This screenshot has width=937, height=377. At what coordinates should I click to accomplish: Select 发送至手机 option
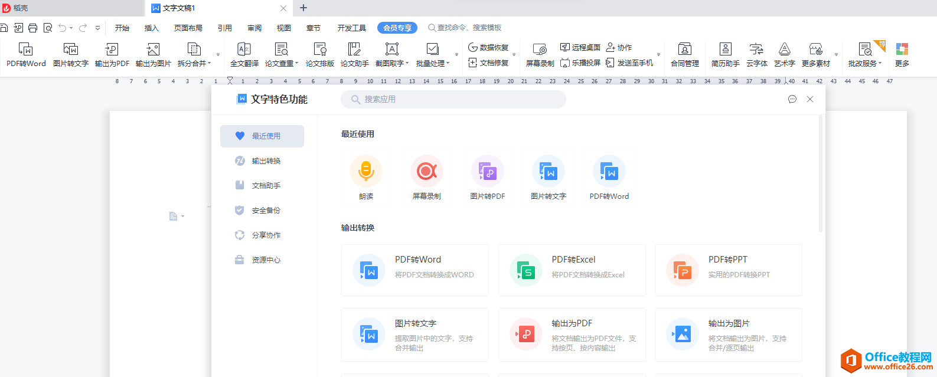[629, 63]
